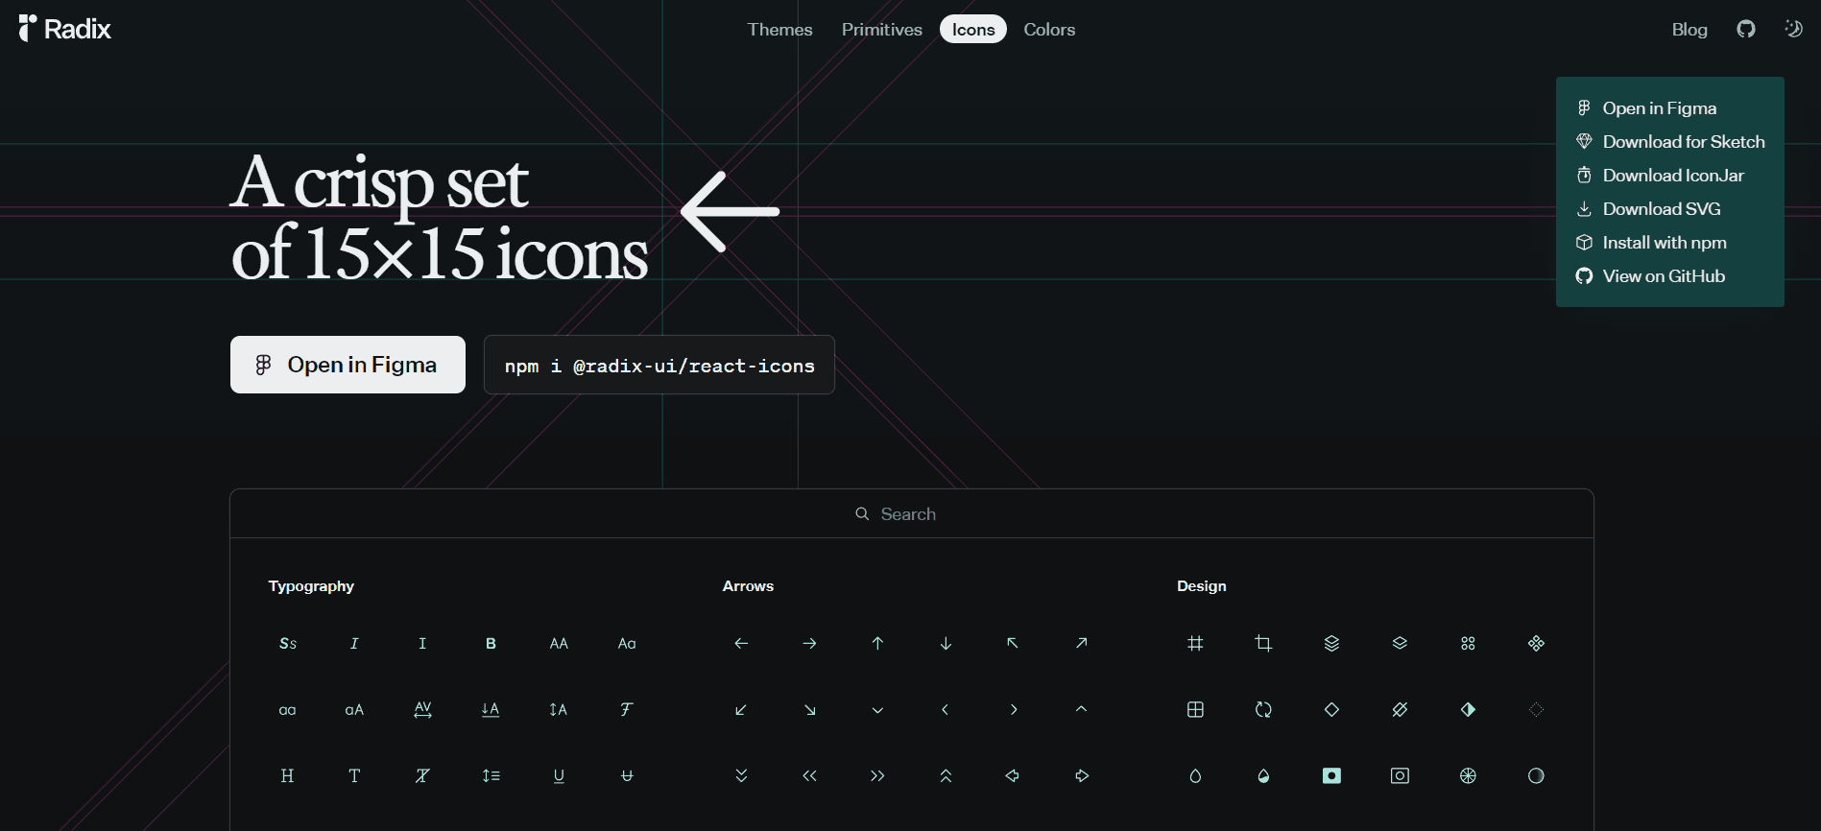Choose Download IconJar menu entry

coord(1669,176)
